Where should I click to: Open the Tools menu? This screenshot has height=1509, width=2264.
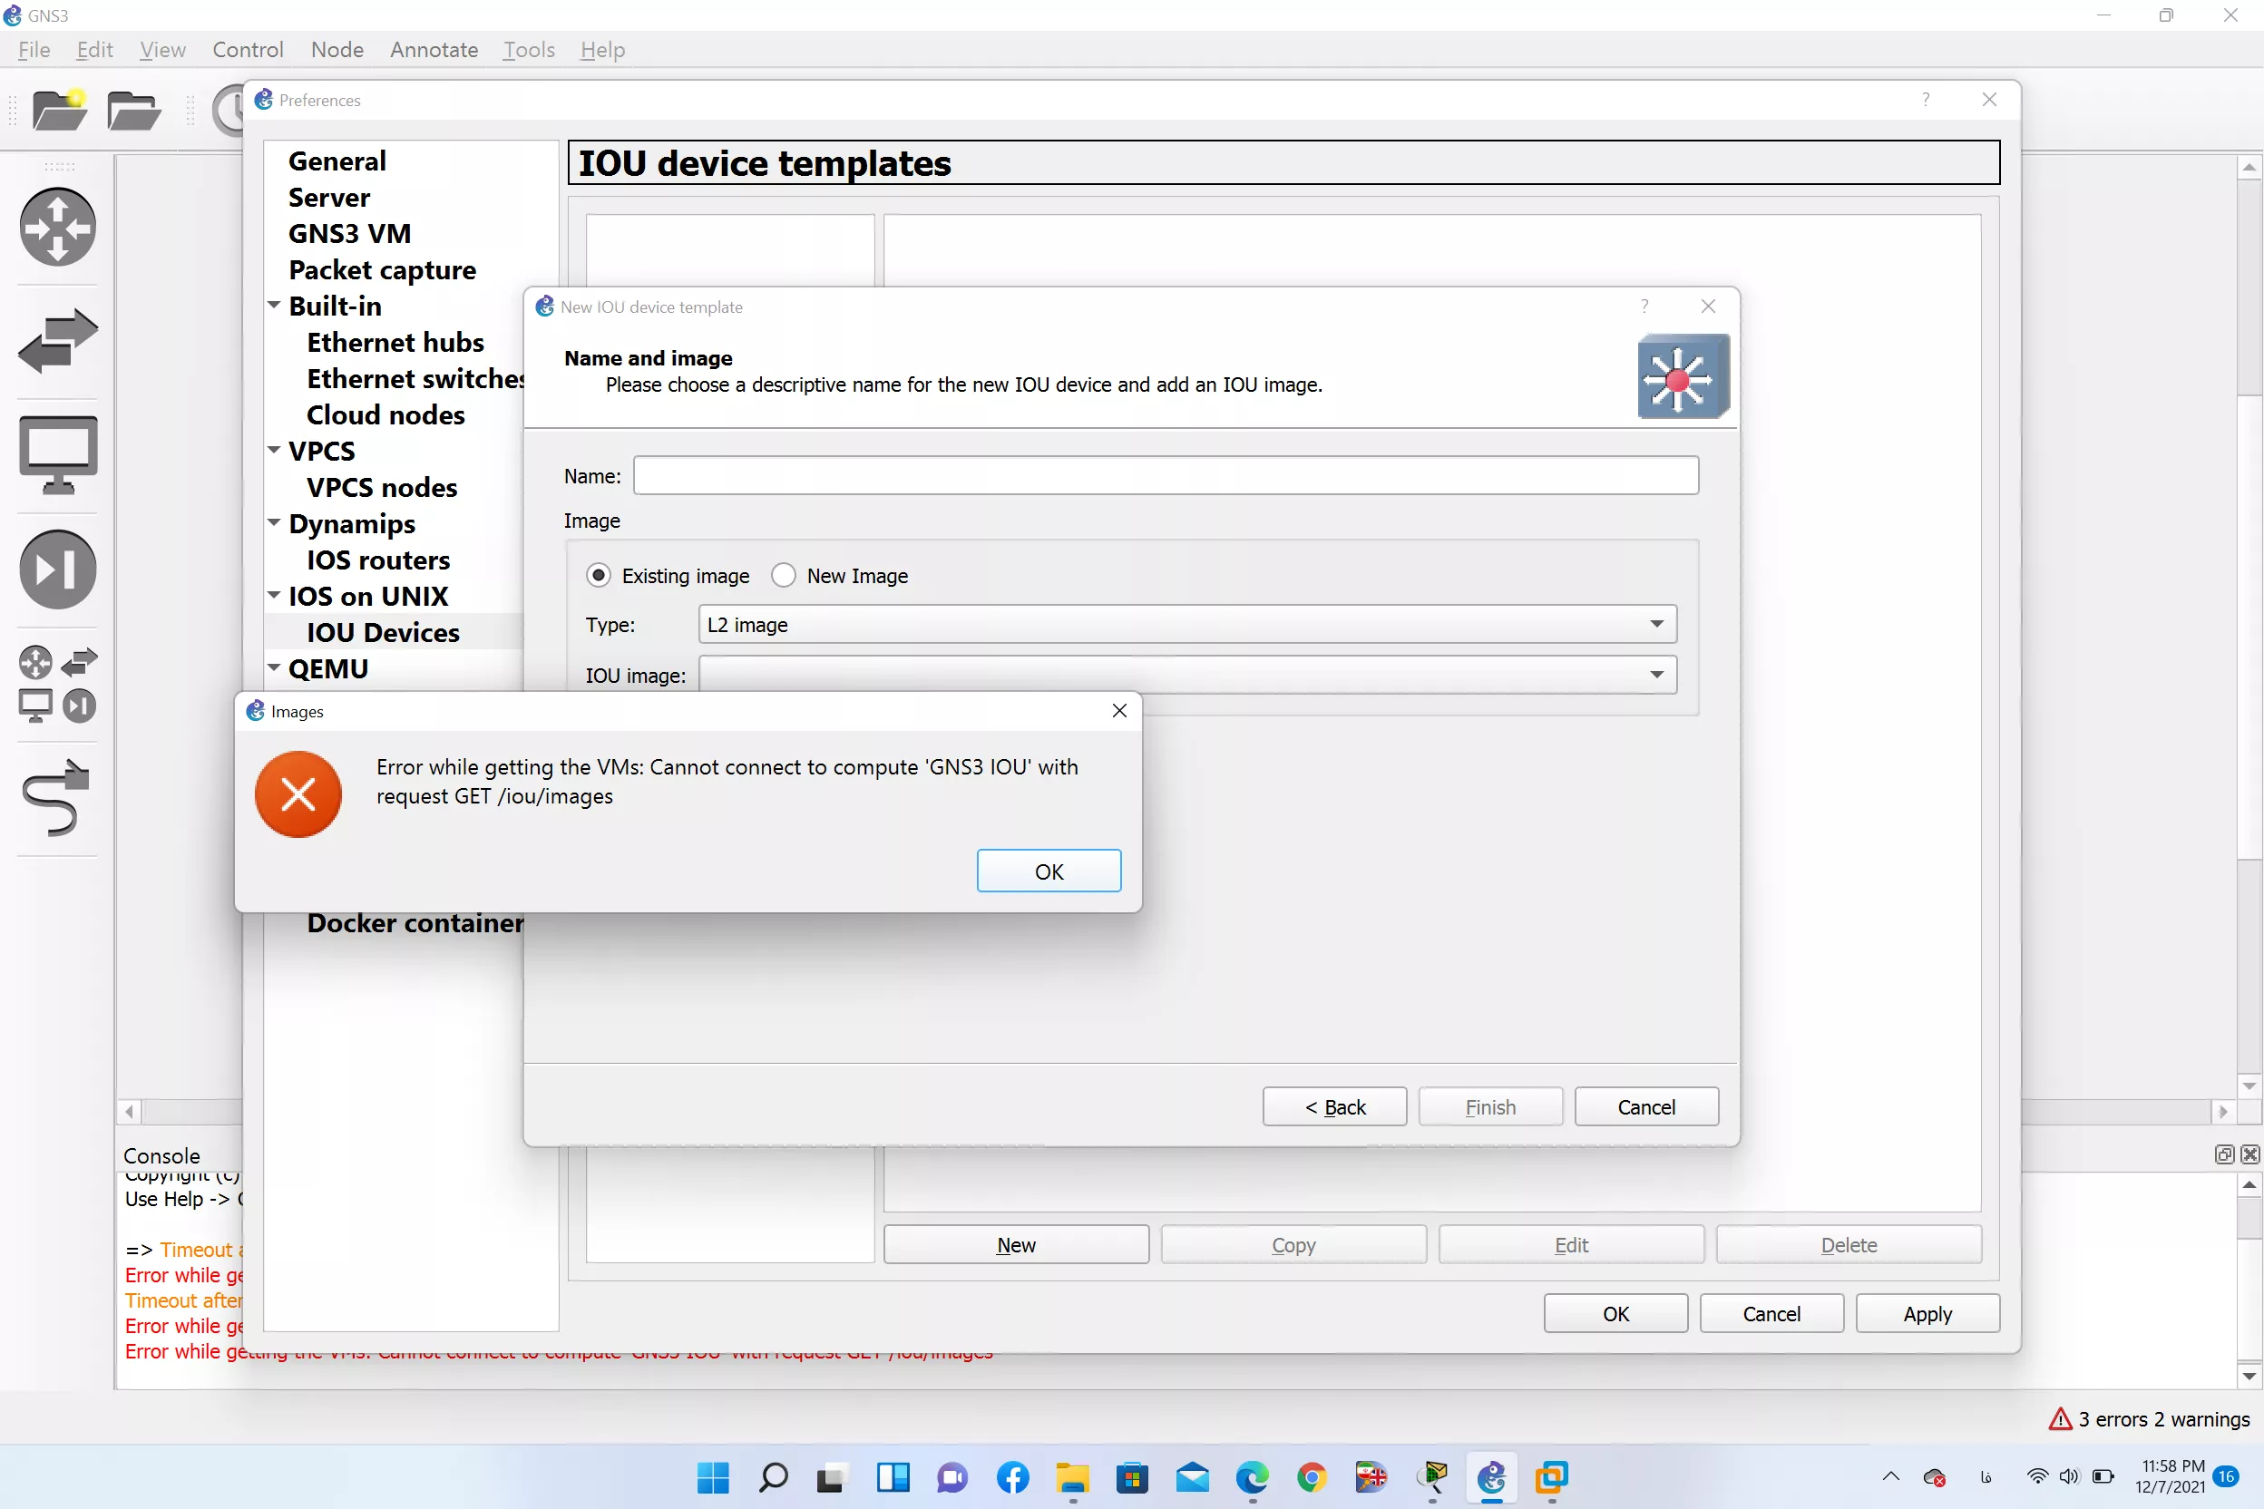point(529,49)
